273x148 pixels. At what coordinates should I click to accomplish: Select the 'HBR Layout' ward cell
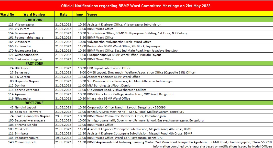[35, 68]
